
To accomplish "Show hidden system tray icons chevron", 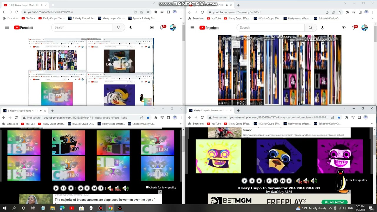I will 330,208.
